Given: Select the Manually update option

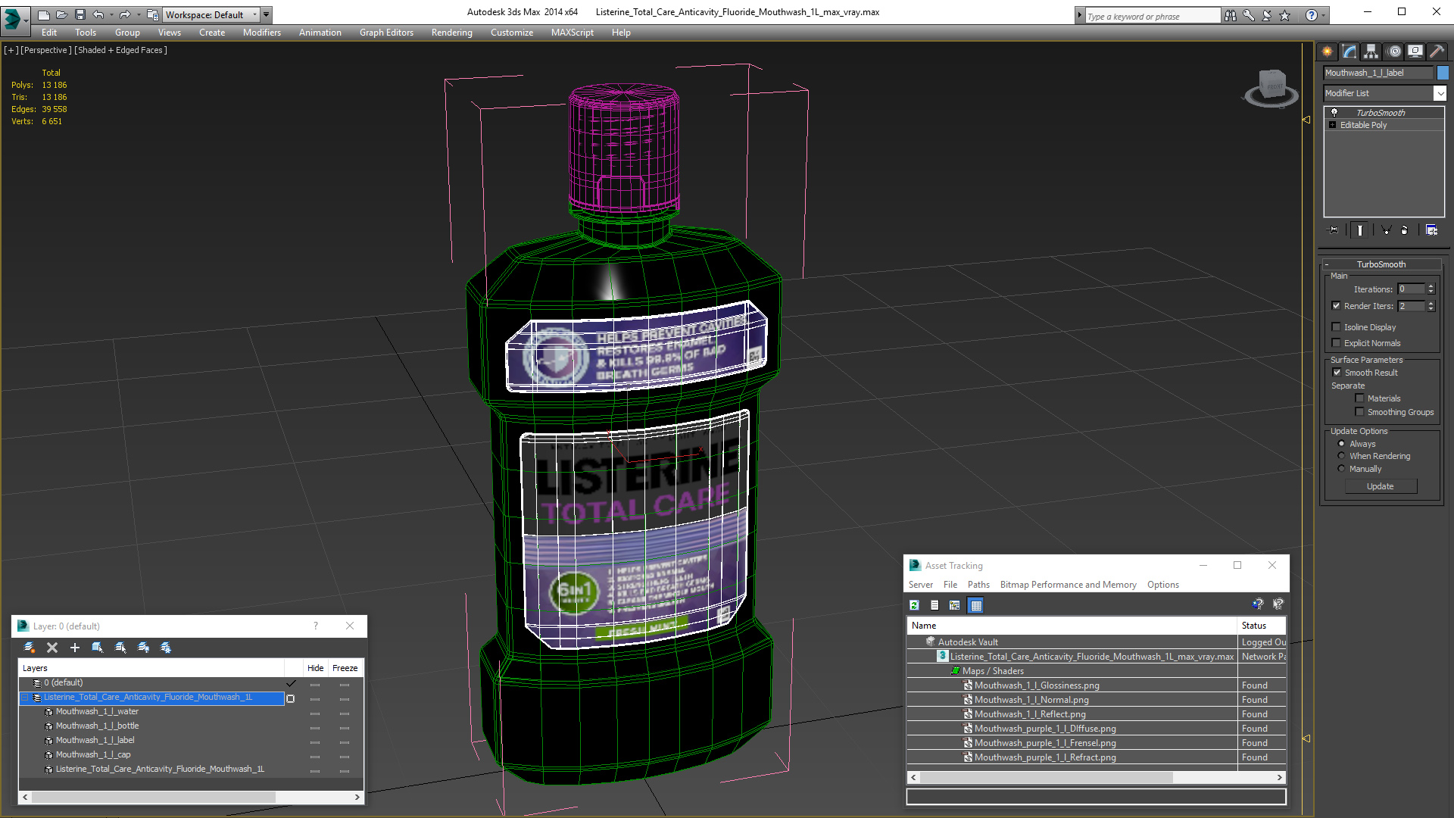Looking at the screenshot, I should [1341, 469].
